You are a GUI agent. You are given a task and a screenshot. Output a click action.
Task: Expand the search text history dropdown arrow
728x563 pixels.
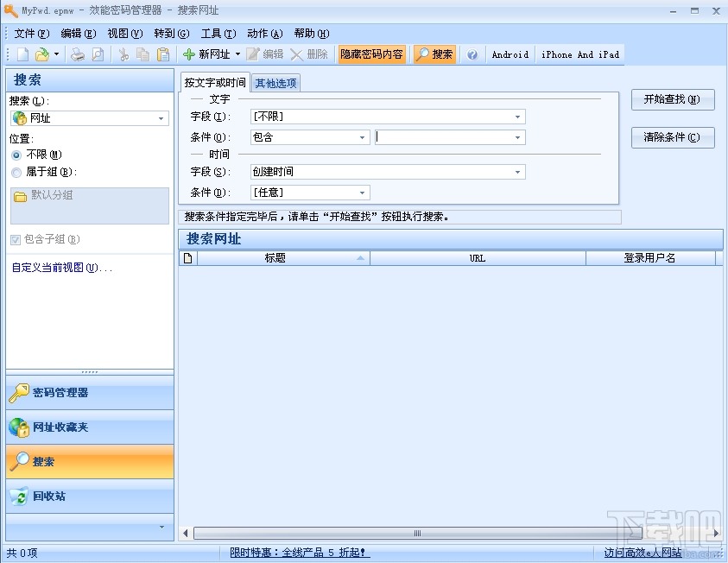click(517, 138)
